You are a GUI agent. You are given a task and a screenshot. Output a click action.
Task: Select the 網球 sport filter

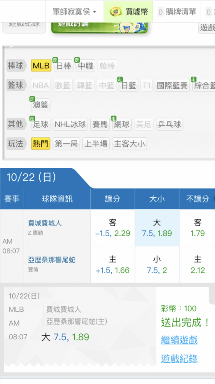pos(122,124)
